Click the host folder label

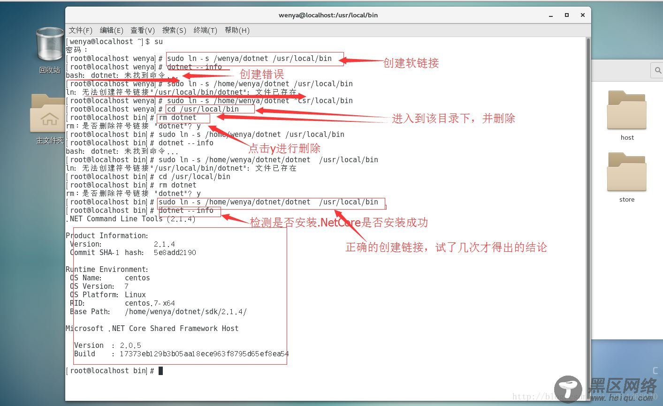point(627,137)
